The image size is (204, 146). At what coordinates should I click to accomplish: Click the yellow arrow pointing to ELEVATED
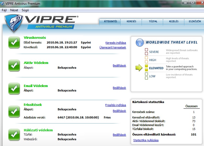coord(139,68)
